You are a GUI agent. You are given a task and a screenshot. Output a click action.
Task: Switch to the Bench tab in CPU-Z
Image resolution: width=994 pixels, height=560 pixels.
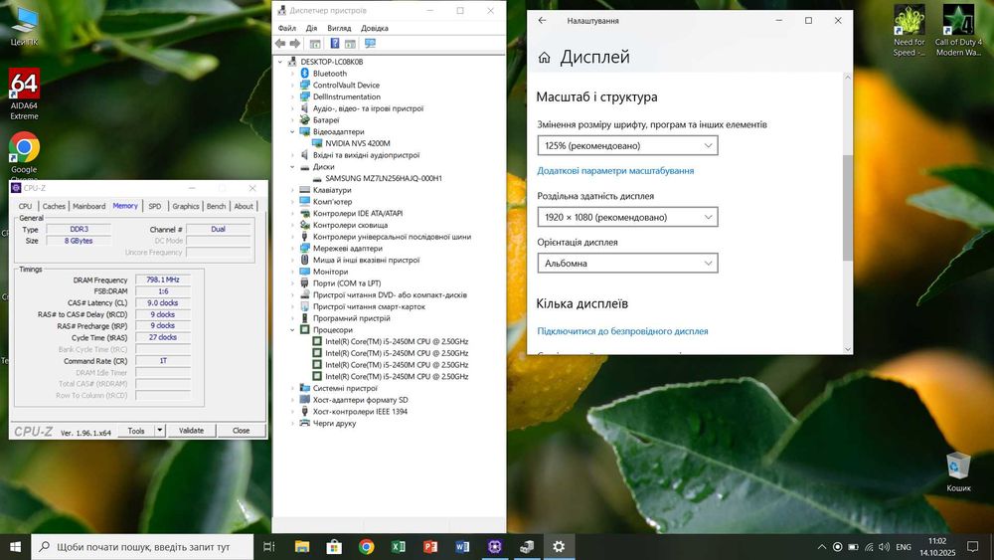click(x=216, y=206)
